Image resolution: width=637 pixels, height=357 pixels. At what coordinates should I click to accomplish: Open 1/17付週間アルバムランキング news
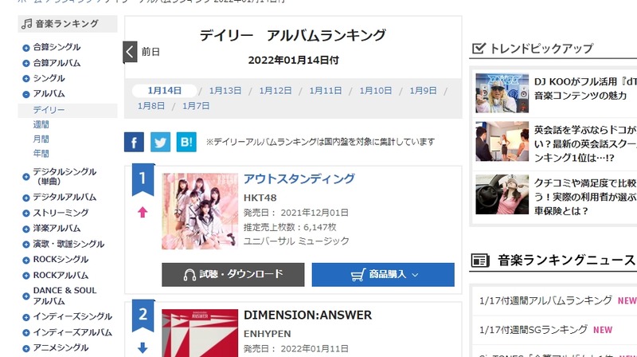tap(545, 300)
